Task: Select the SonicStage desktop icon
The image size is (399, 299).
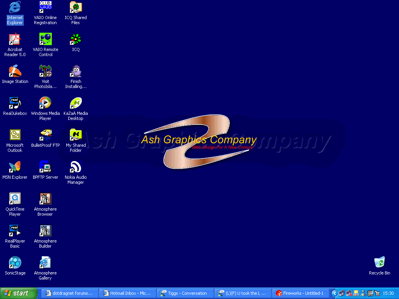Action: (x=15, y=263)
